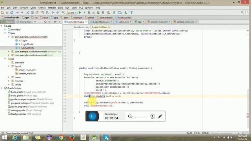The height and width of the screenshot is (141, 251).
Task: Click scroll-from-source target icon in project panel
Action: (x=45, y=22)
